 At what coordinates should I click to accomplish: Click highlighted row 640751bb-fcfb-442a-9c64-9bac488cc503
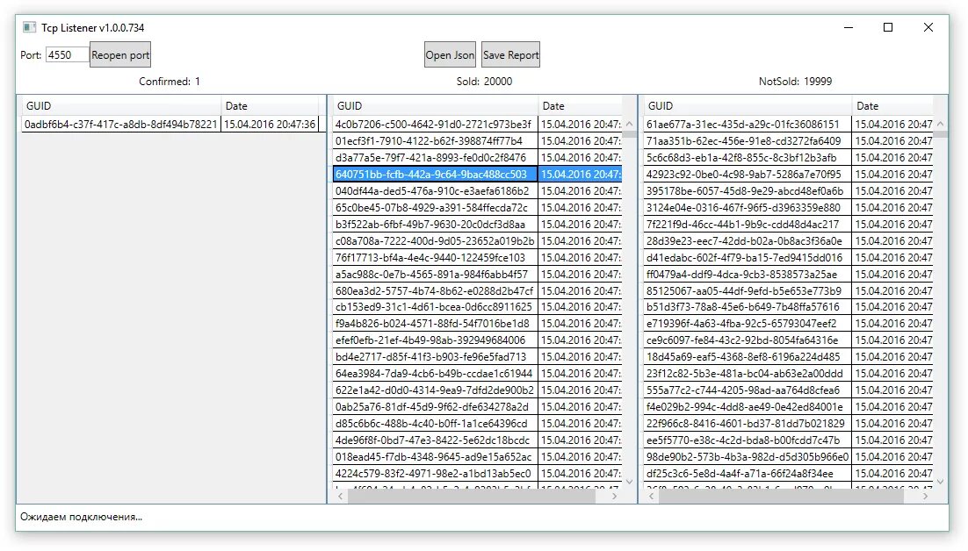477,174
